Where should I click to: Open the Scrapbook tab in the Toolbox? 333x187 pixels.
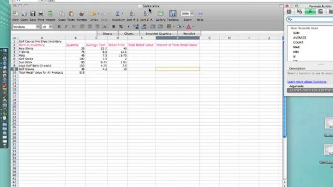coord(321,11)
